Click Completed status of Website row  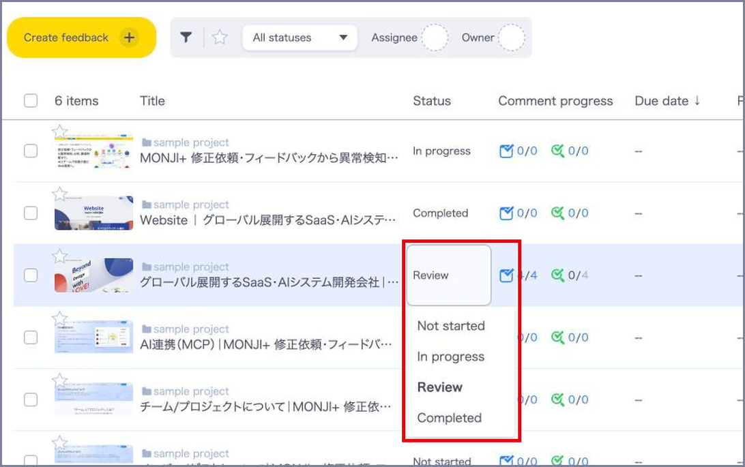point(441,213)
